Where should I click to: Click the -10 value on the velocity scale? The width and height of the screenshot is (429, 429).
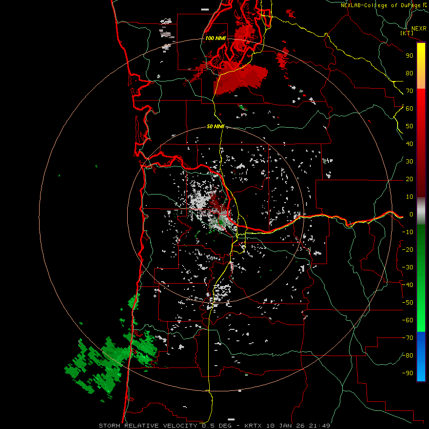coord(408,232)
